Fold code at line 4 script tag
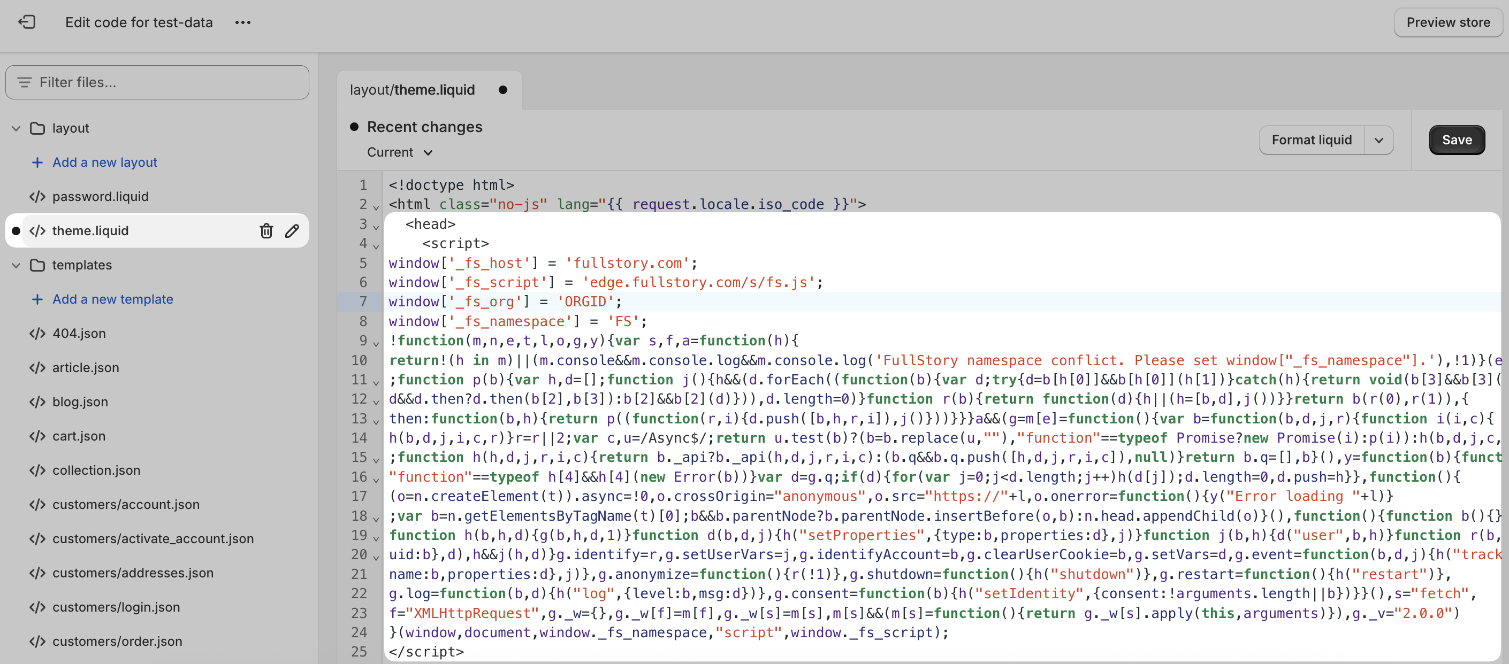Viewport: 1509px width, 664px height. click(376, 246)
